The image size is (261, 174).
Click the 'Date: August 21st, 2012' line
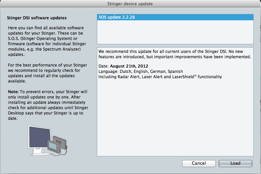123,66
